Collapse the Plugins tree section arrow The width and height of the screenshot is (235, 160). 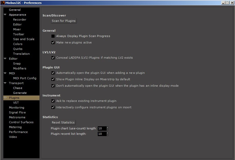(5, 97)
